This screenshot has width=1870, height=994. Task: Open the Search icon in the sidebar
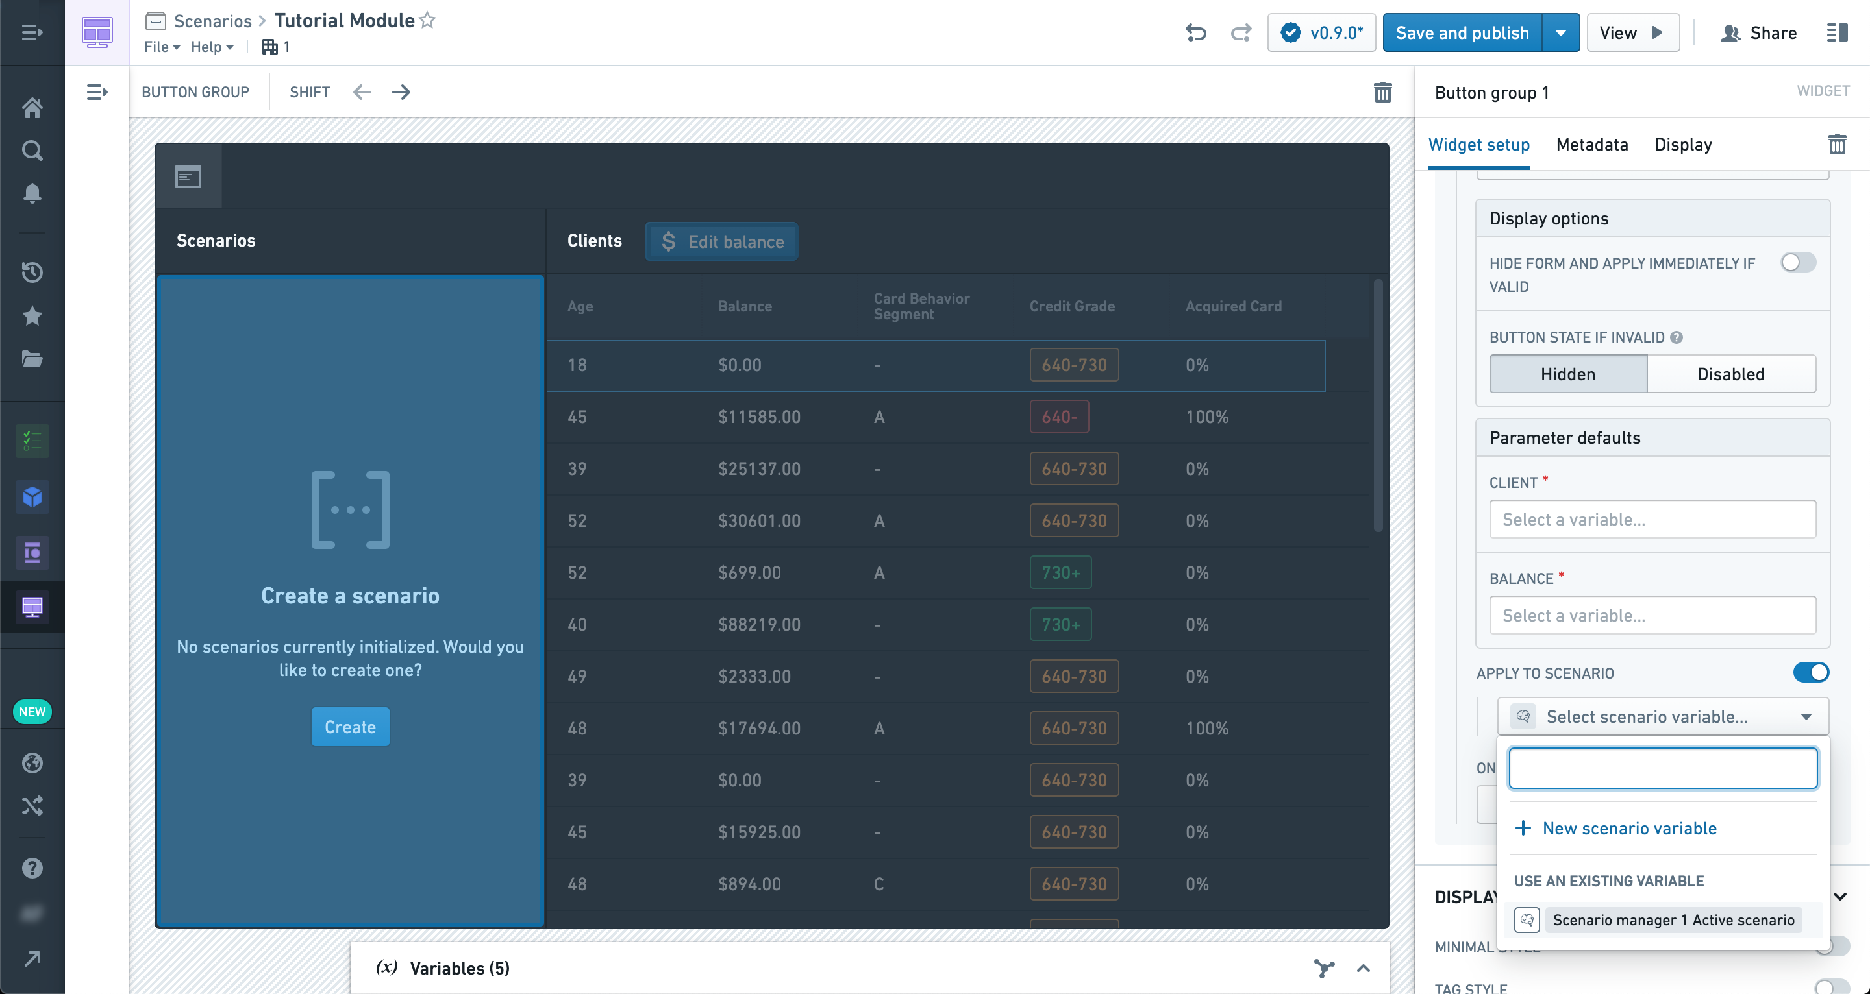point(32,150)
